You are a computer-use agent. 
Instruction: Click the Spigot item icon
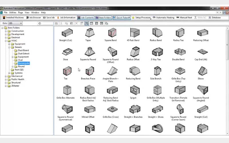point(133,90)
